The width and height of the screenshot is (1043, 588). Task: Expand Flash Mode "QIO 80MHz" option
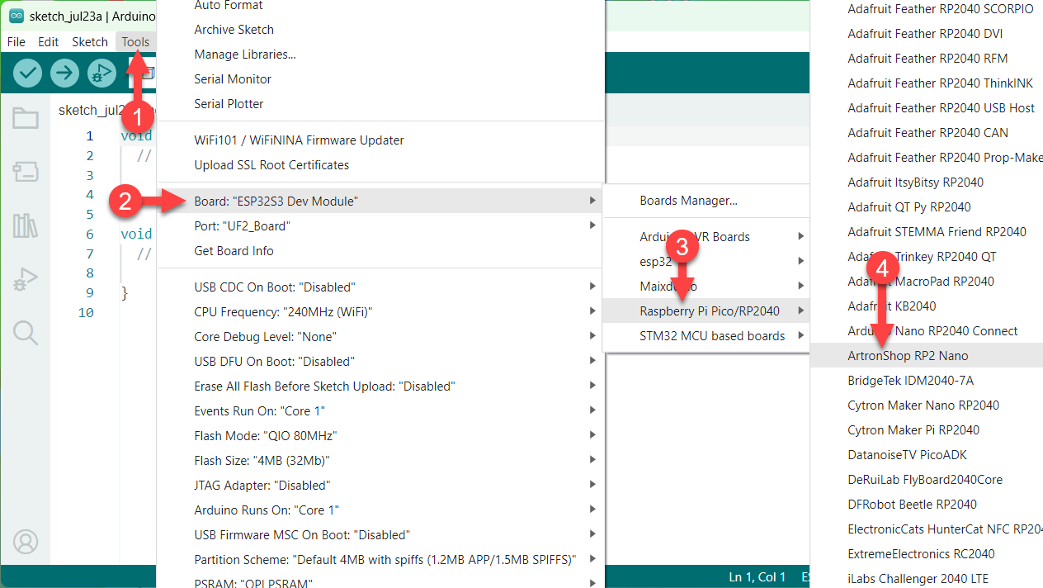[380, 436]
